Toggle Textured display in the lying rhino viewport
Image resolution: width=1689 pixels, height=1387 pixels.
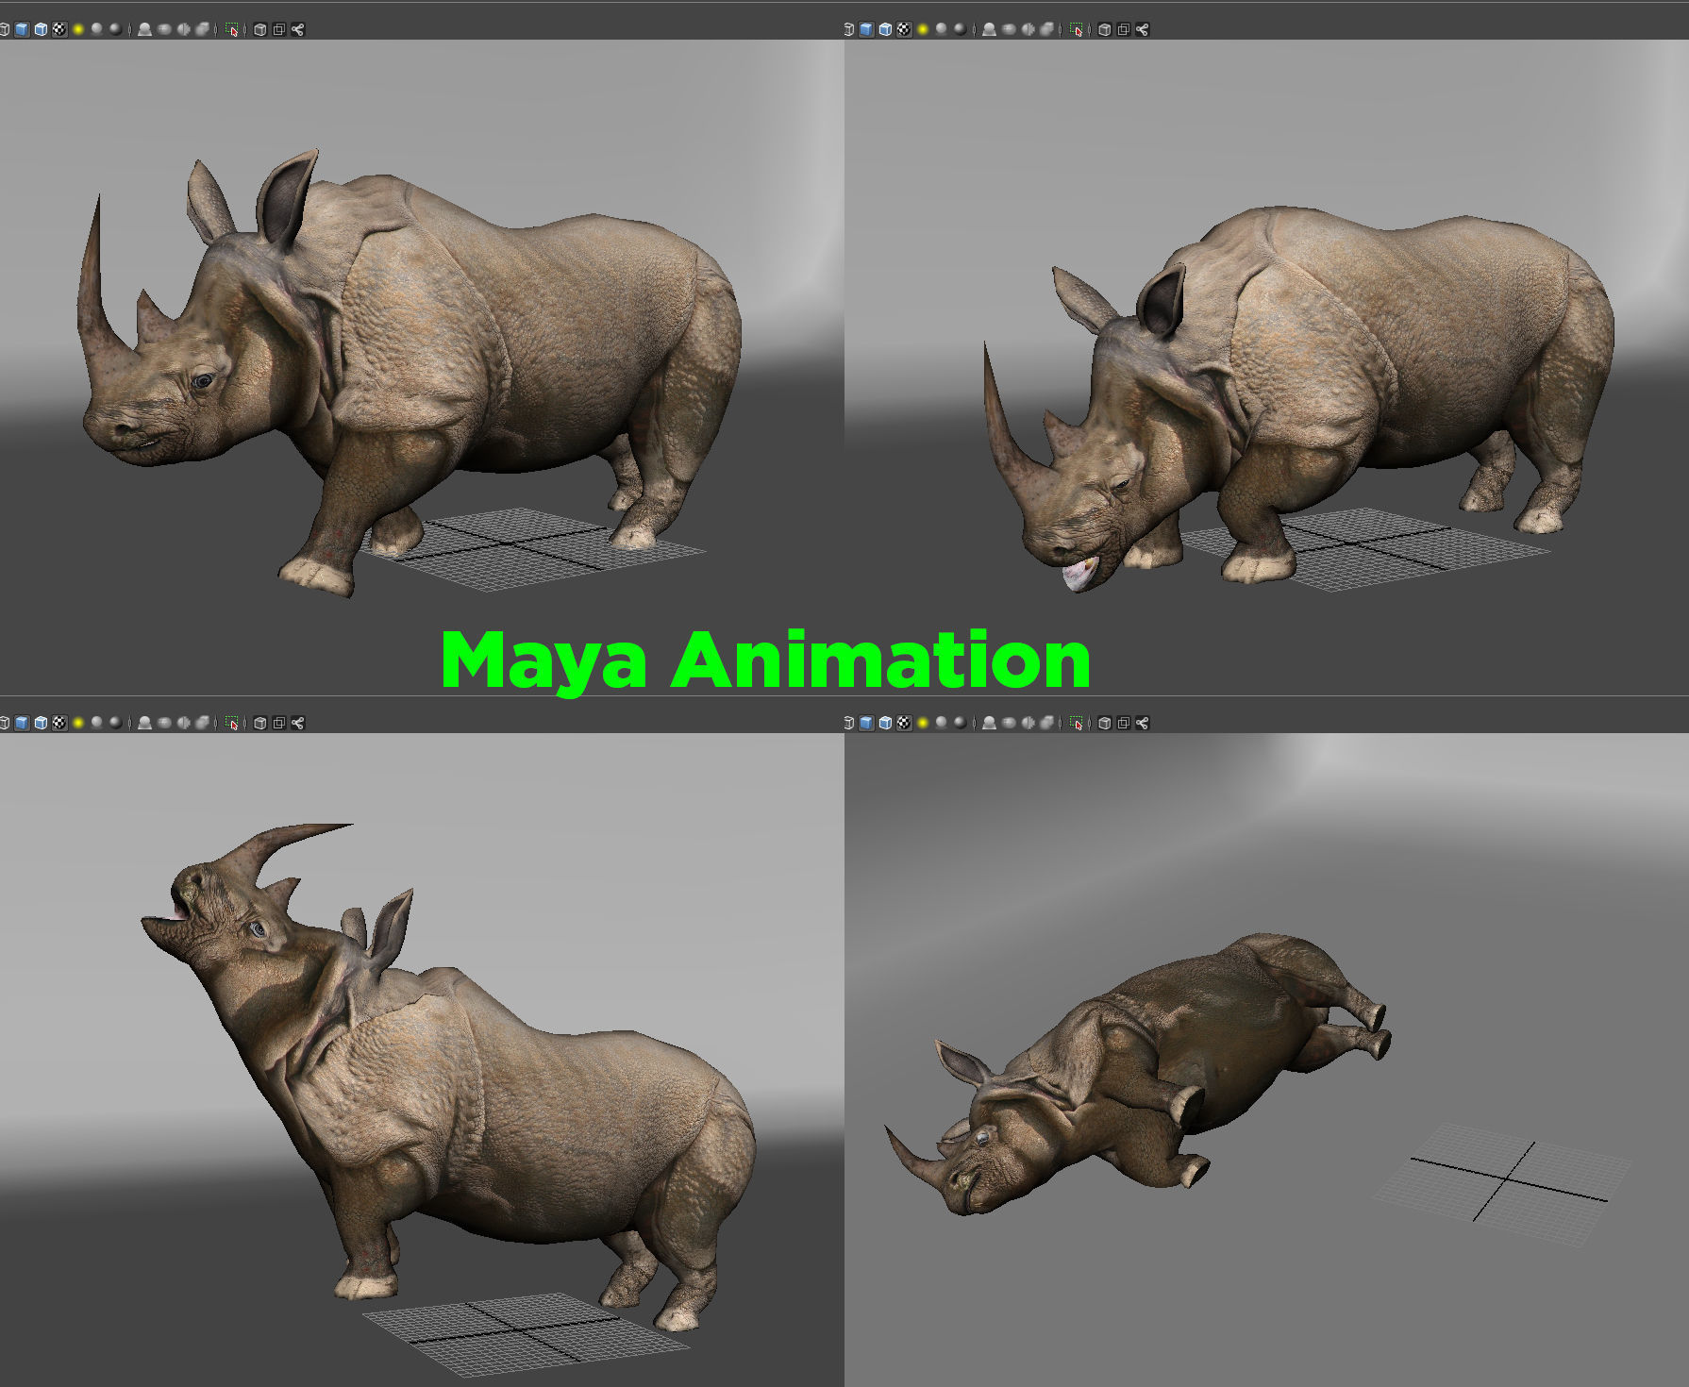click(904, 723)
